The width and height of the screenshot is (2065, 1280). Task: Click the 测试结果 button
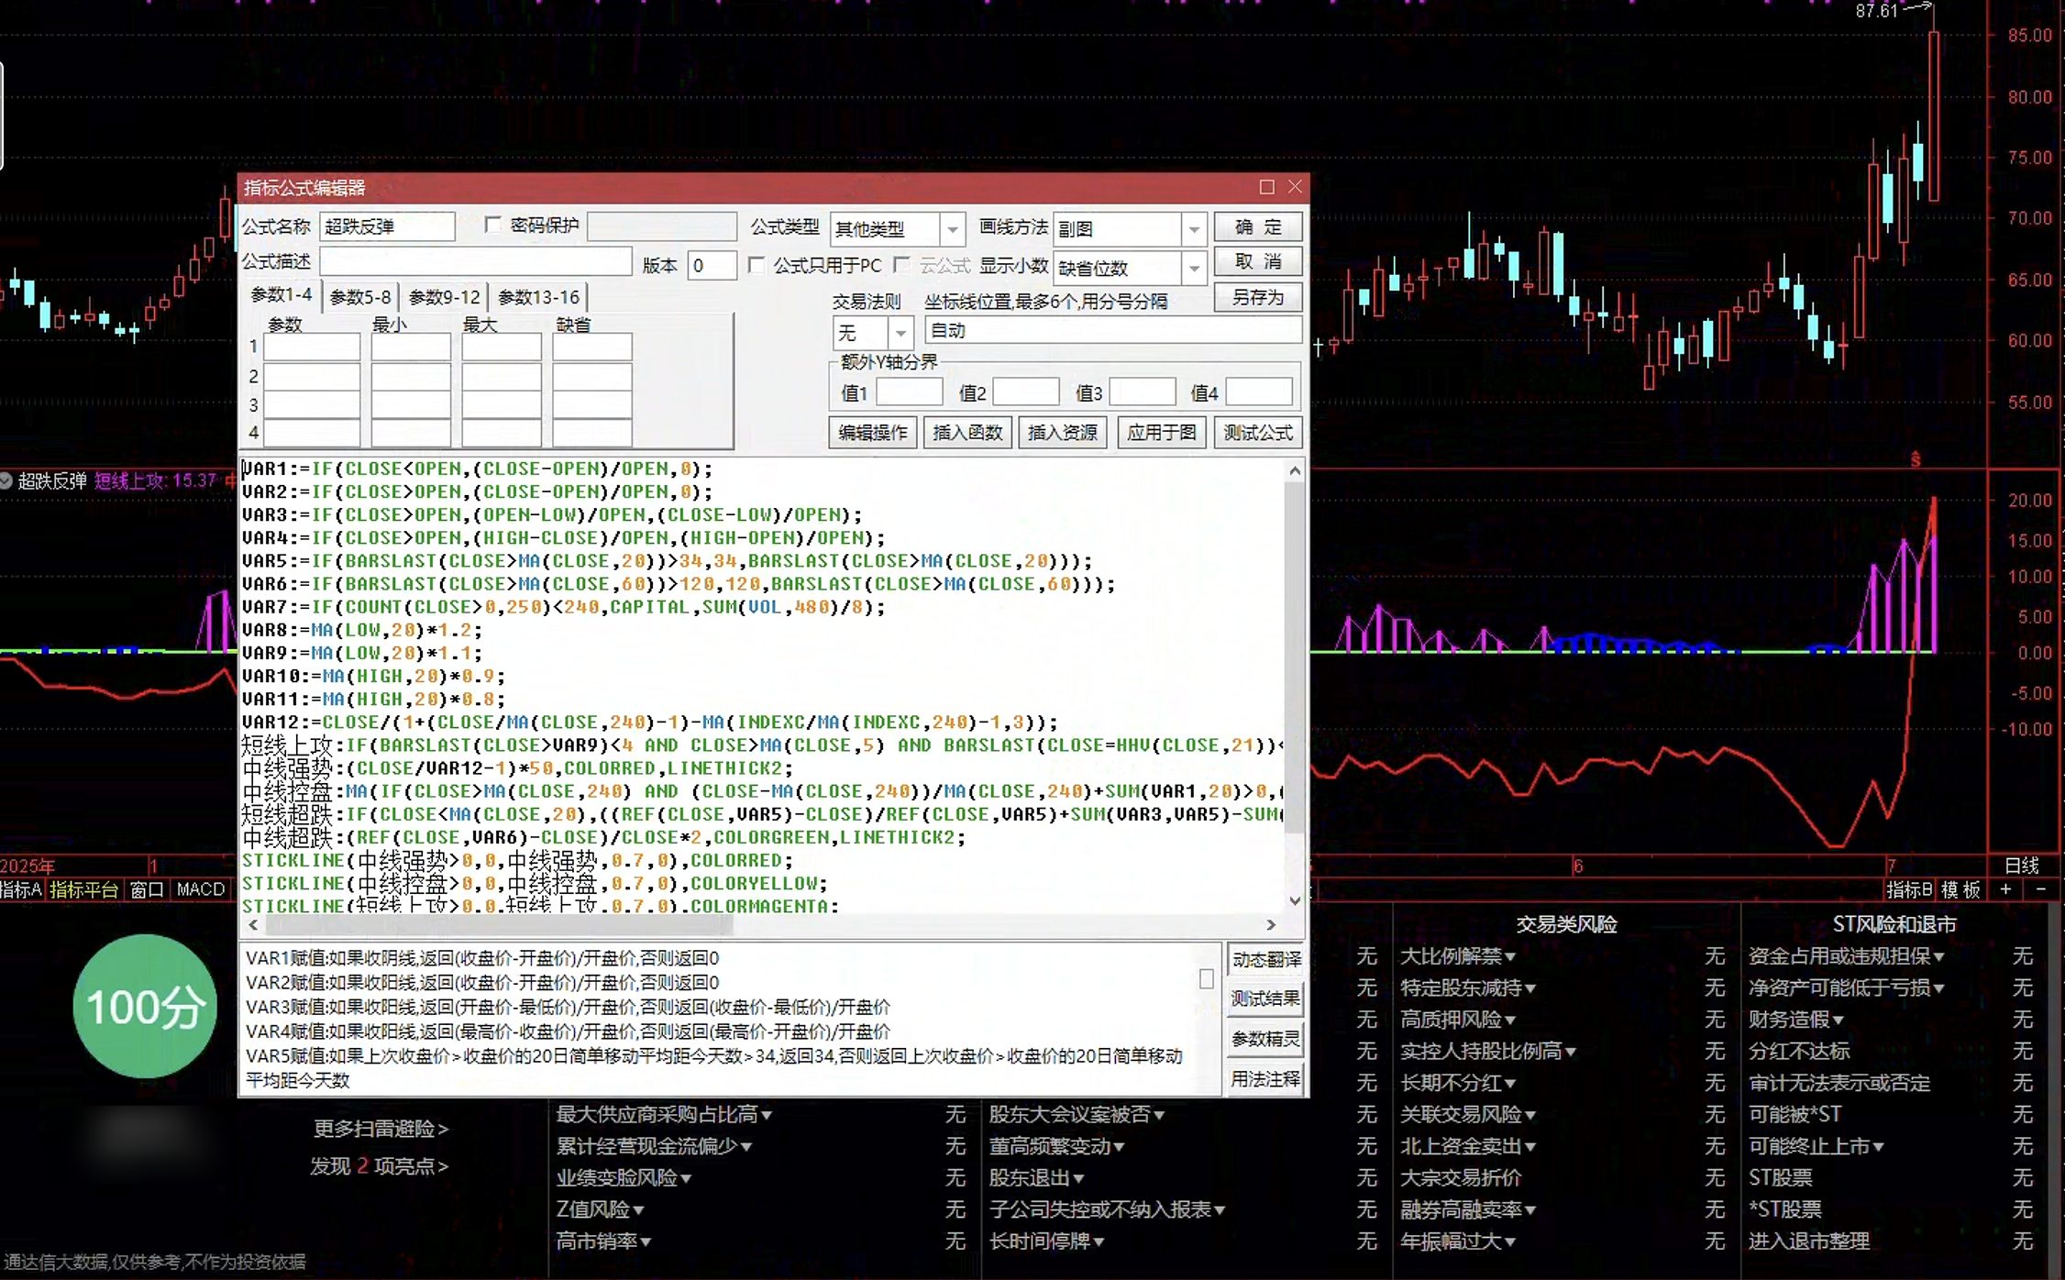point(1265,999)
